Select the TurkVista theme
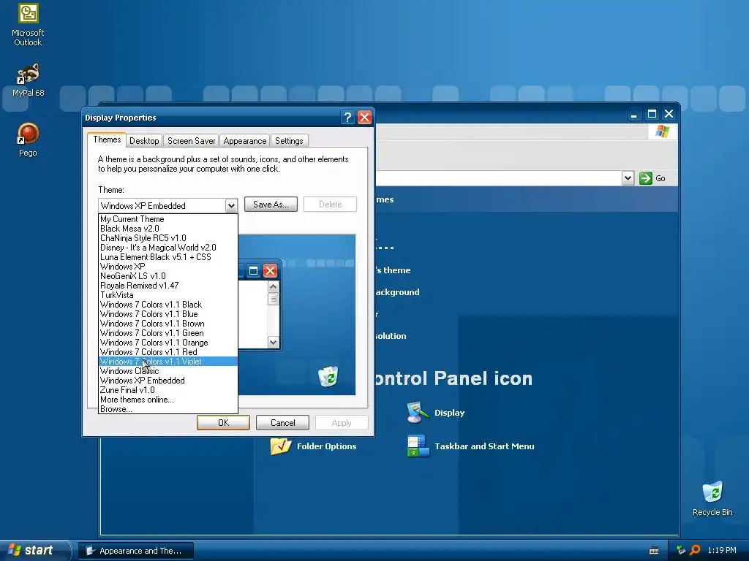 tap(168, 295)
